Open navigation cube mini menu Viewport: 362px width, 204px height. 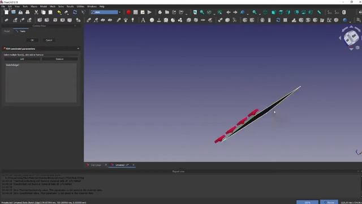tap(357, 48)
